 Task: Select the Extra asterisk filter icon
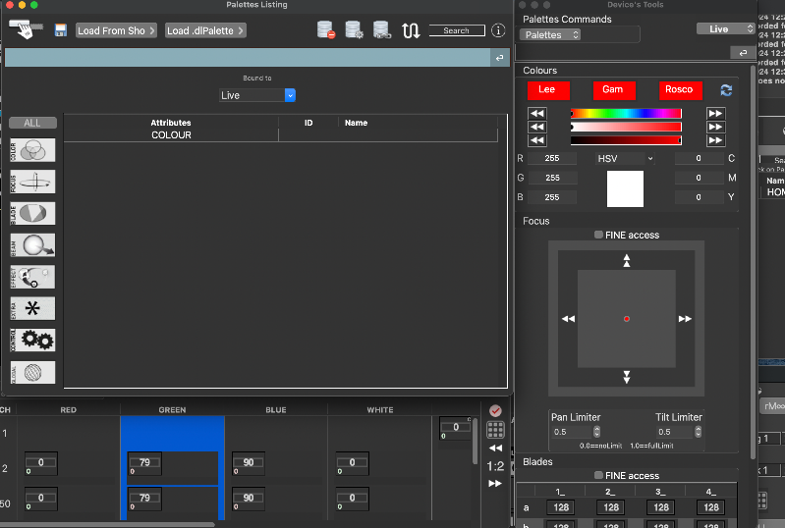[x=32, y=309]
